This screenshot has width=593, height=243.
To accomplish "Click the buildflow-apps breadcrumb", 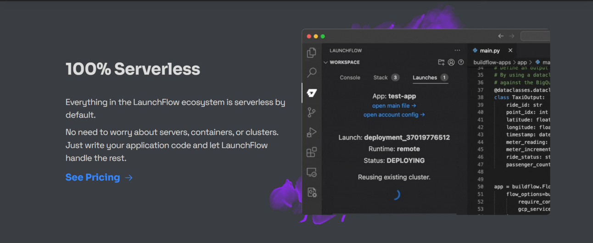I will (492, 62).
